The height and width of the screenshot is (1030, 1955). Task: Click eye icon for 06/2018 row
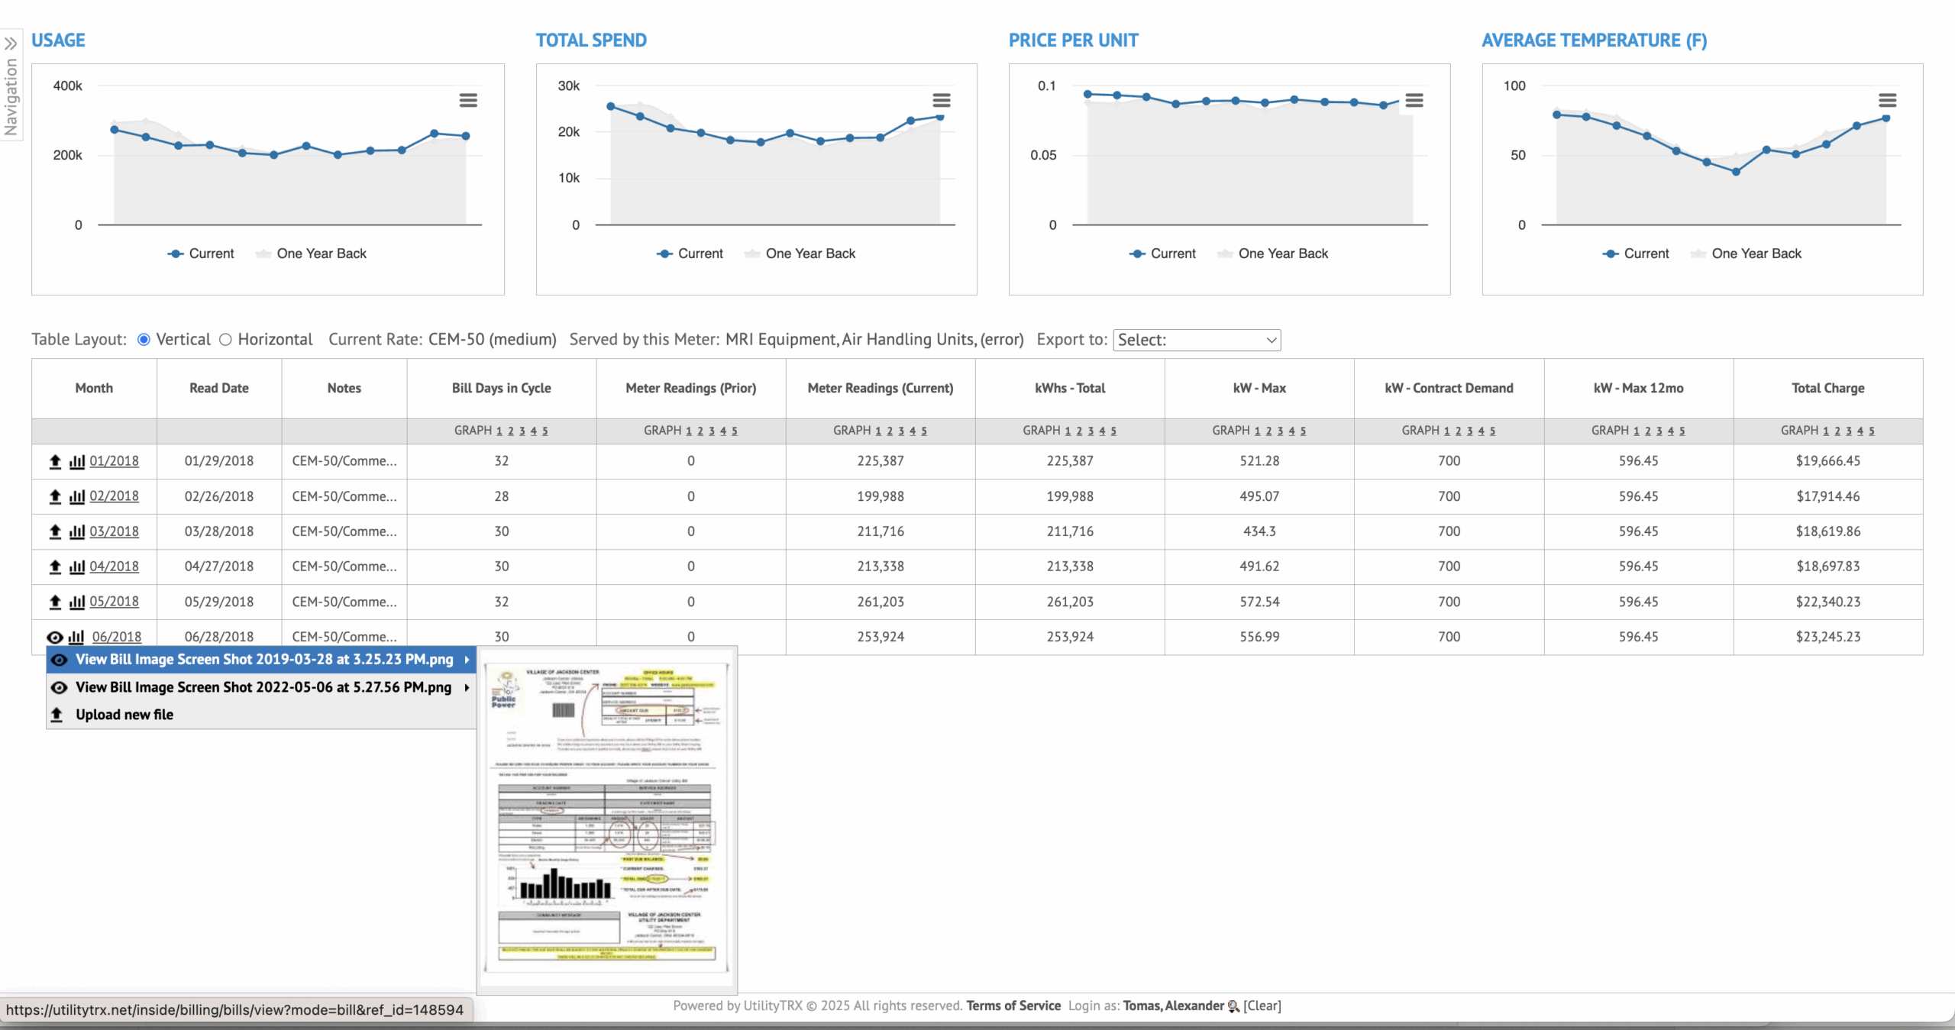point(55,637)
